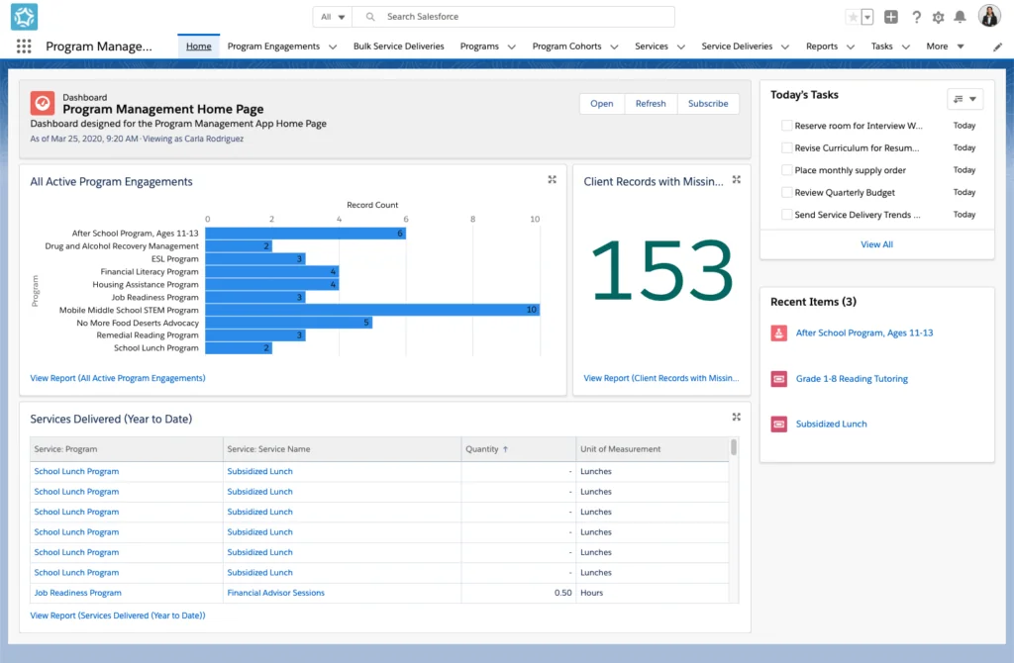Open the Program Engagements tab
The height and width of the screenshot is (663, 1014).
click(273, 47)
